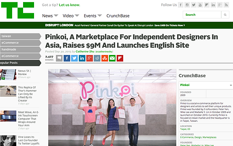Open the Video menu
Viewport: 233px width, 146px height.
(68, 16)
